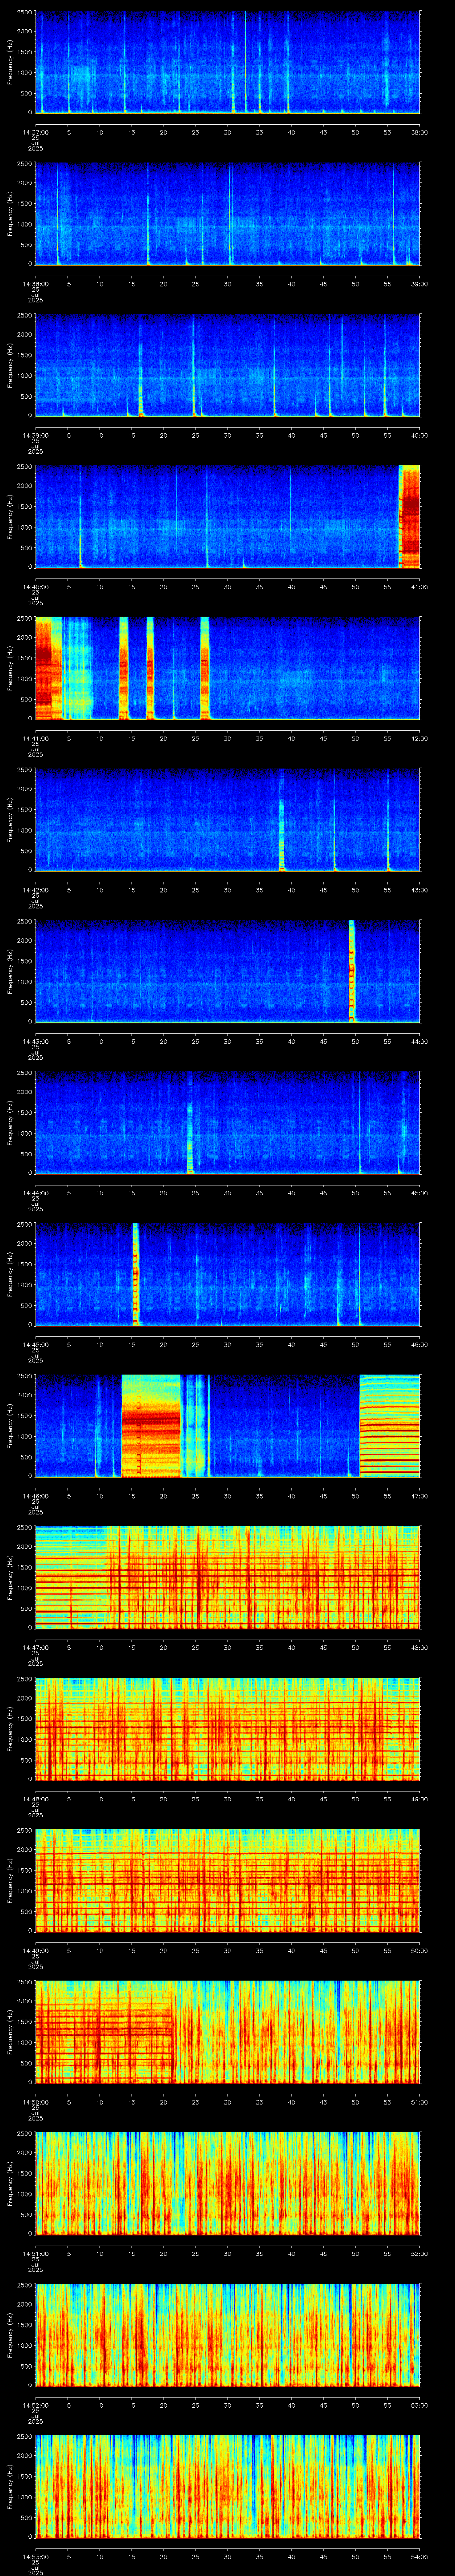The height and width of the screenshot is (2576, 455).
Task: Click the spectrogram panel starting at 14:42:00
Action: coord(228,820)
